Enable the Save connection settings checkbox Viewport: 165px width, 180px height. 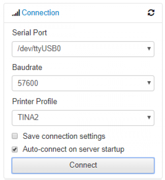[x=15, y=136]
